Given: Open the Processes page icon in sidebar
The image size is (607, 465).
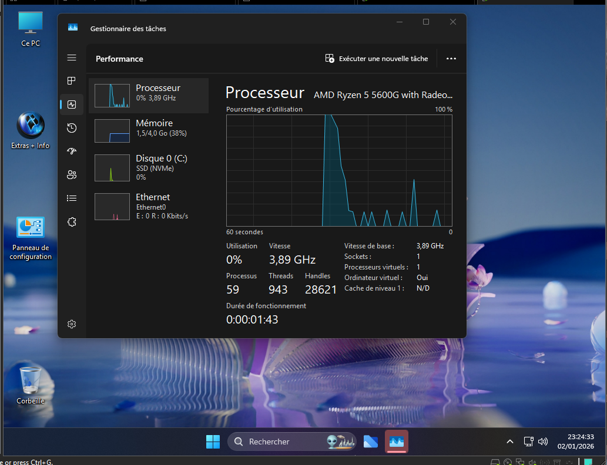Looking at the screenshot, I should 72,81.
